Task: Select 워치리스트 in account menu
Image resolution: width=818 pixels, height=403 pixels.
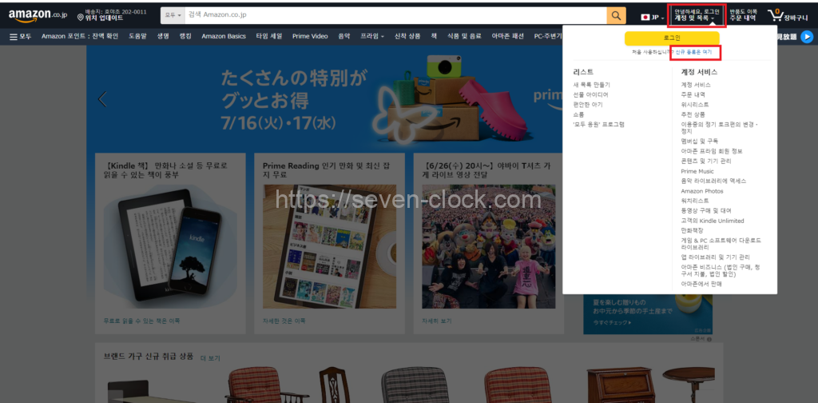Action: (x=695, y=201)
